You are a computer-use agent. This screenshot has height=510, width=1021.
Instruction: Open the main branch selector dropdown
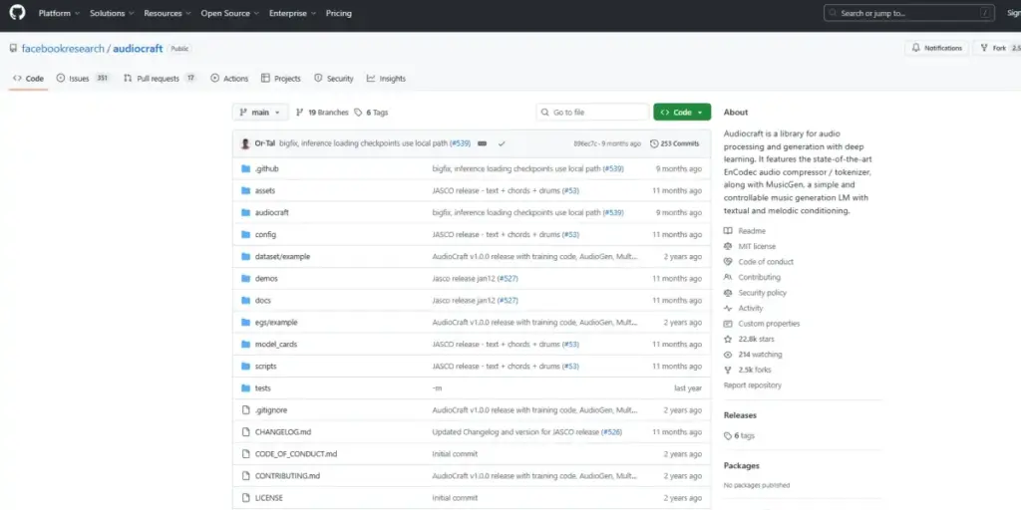[260, 112]
